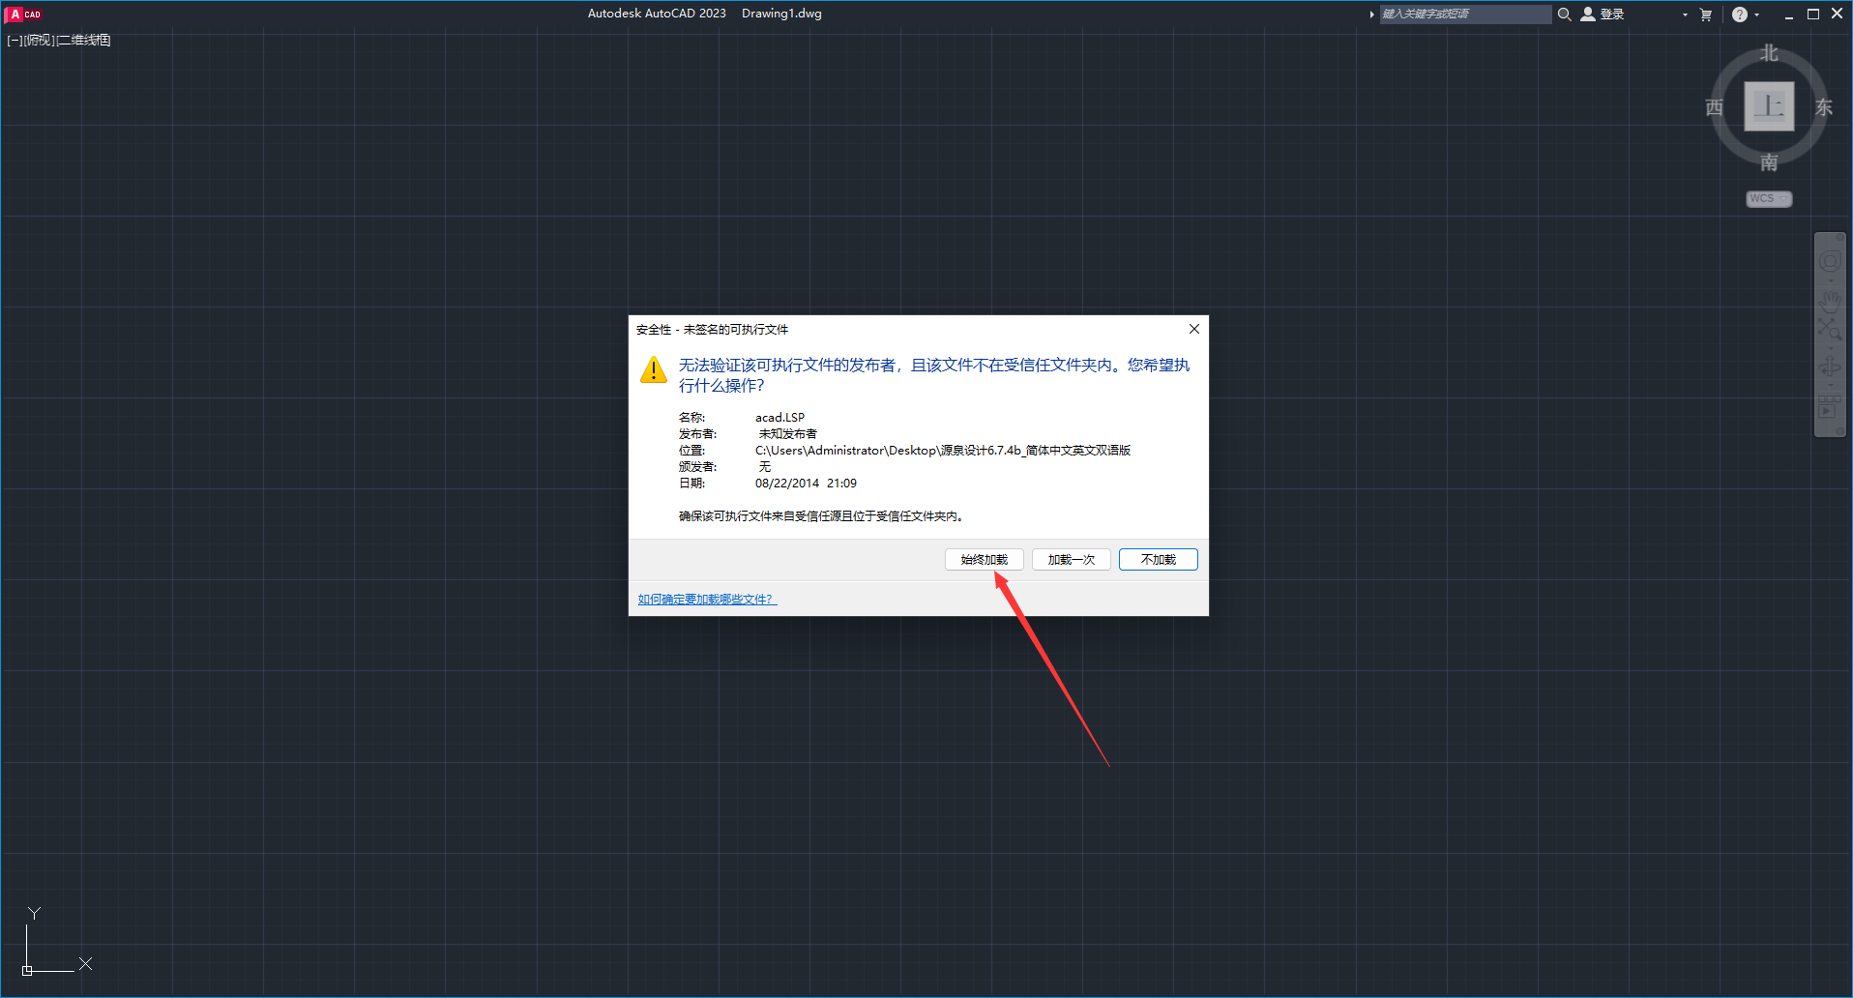Select the Pan hand tool in navigation bar
Image resolution: width=1853 pixels, height=998 pixels.
1830,301
